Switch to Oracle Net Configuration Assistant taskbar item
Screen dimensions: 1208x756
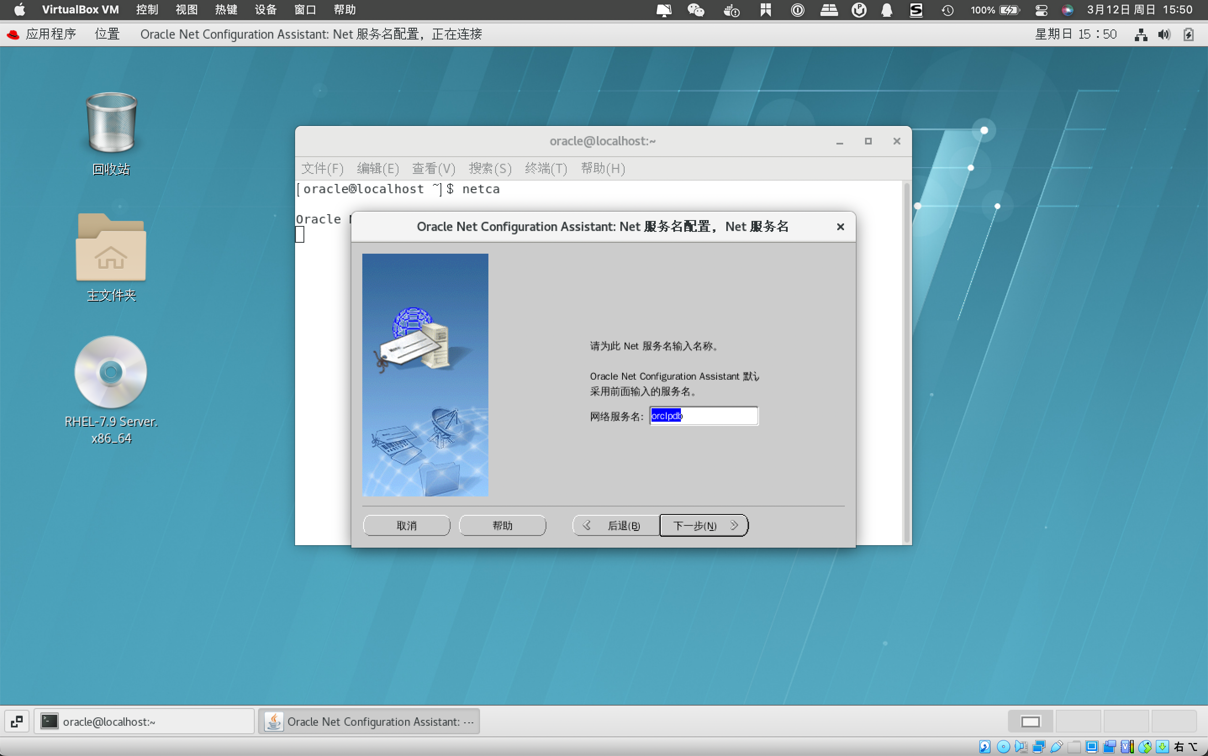coord(369,722)
